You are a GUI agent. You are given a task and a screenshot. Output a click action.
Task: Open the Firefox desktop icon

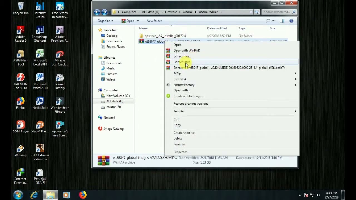[x=21, y=103]
